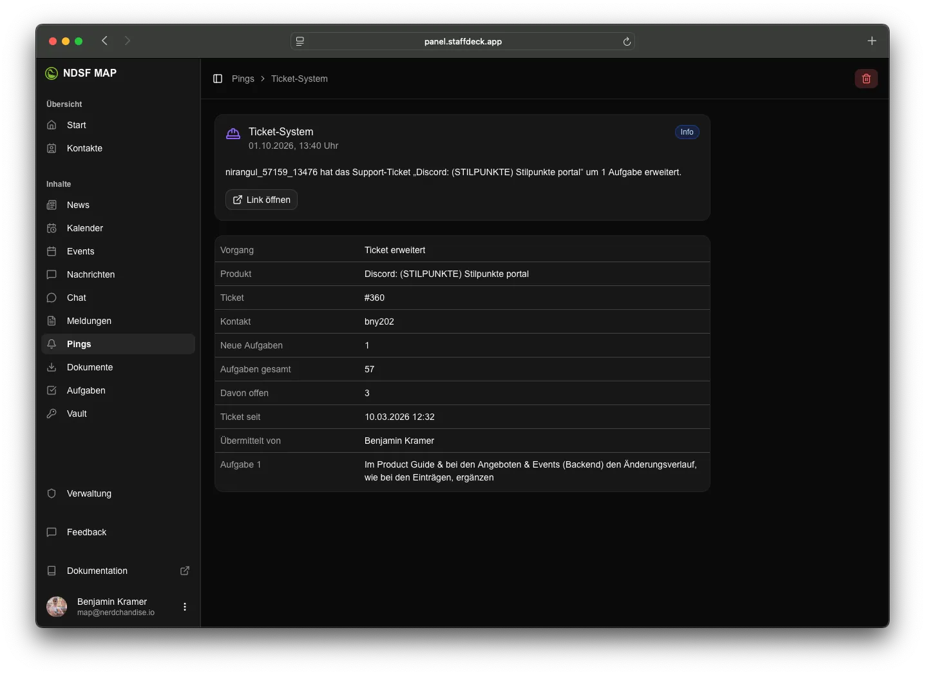Open the three-dot menu beside Benjamin Kramer
The image size is (925, 675).
pos(185,607)
